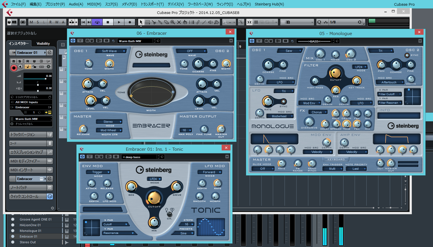Switch to the インスペクター tab
Viewport: 433px width, 247px height.
(19, 44)
